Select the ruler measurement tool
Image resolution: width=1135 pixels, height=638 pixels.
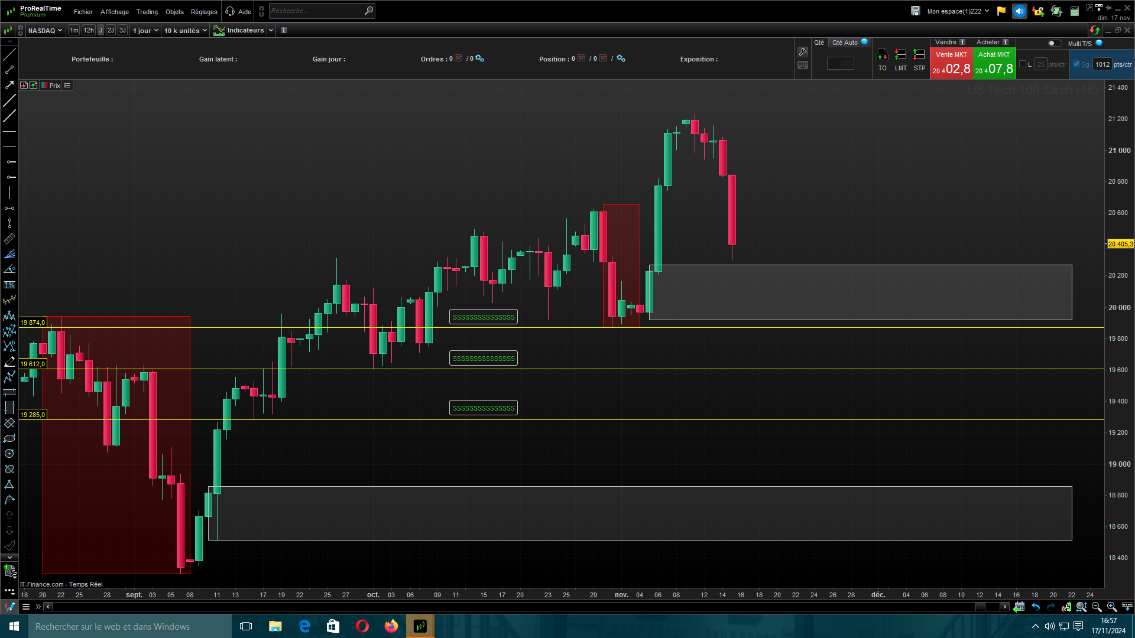(9, 239)
